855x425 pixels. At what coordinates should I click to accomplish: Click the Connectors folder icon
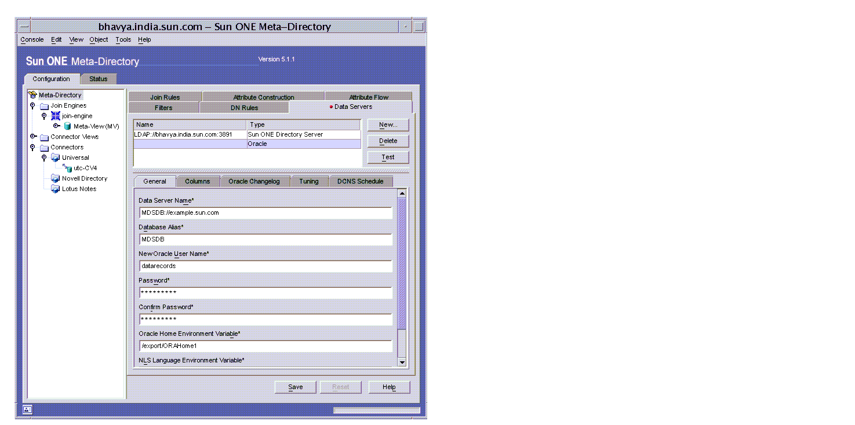click(x=45, y=148)
